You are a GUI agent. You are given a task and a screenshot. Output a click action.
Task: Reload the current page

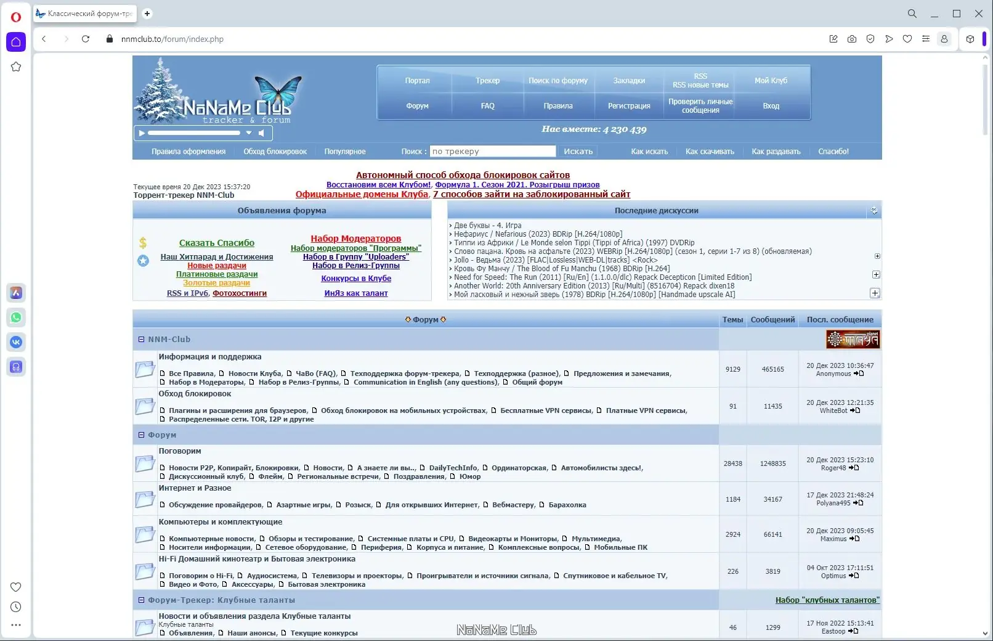pyautogui.click(x=86, y=39)
